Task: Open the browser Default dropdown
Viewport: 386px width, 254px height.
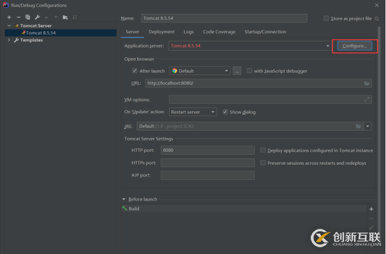Action: [x=200, y=71]
